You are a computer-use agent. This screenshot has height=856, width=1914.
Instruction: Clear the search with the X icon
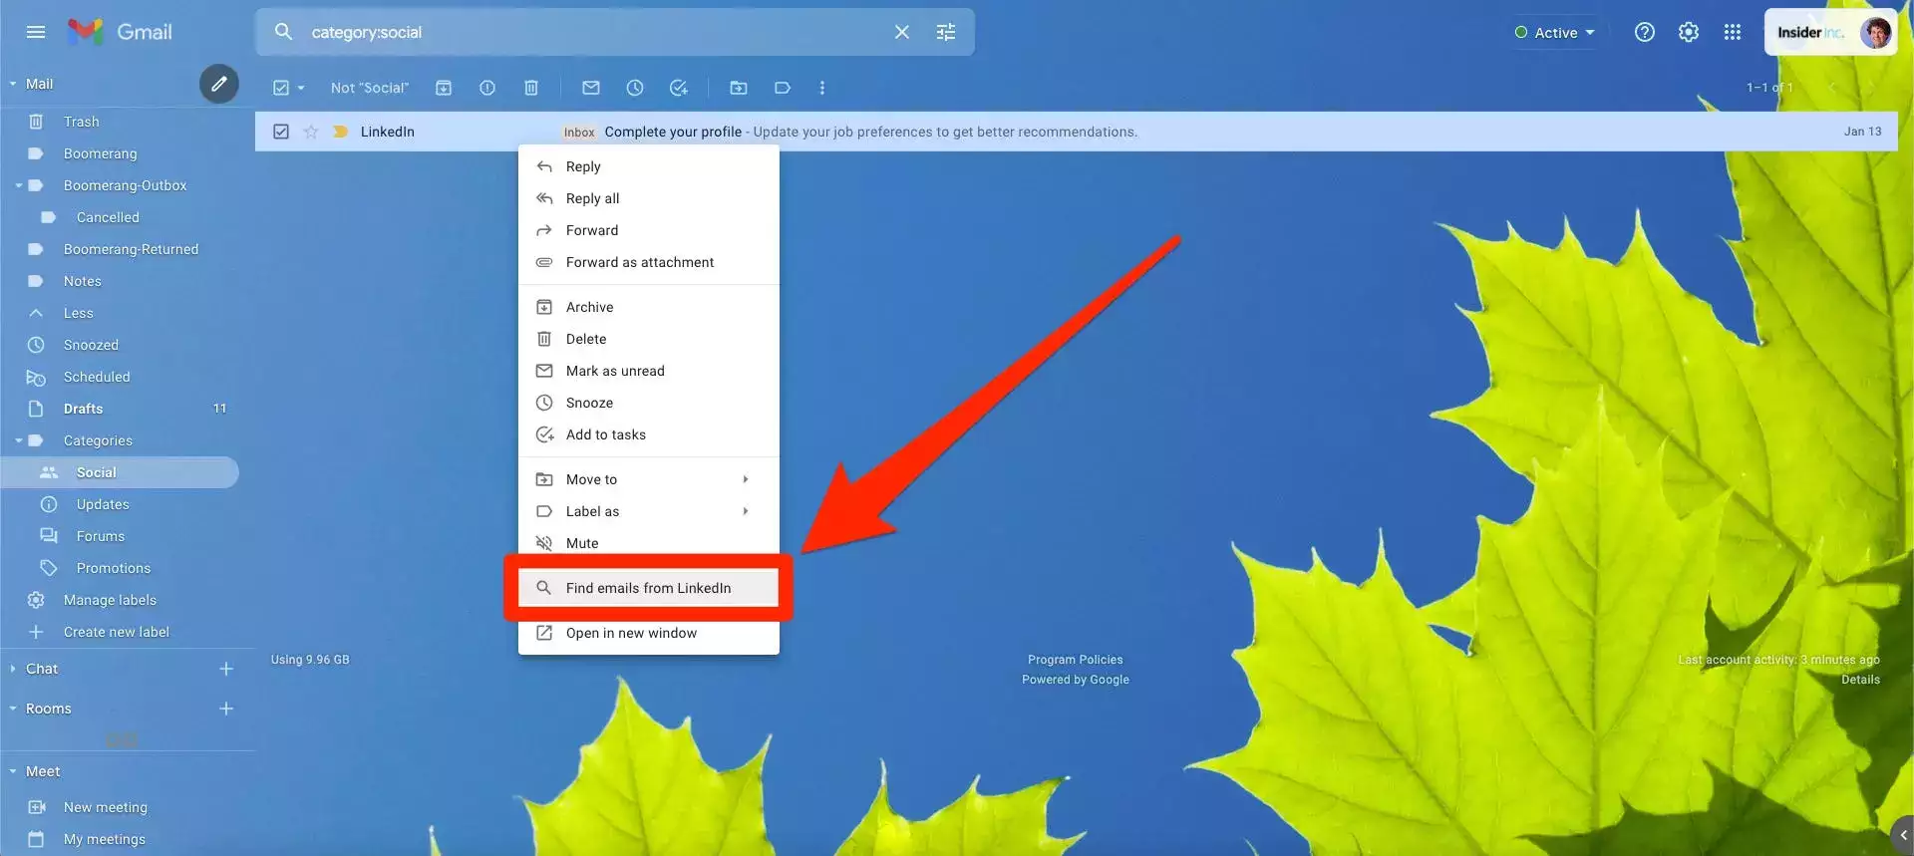coord(901,32)
